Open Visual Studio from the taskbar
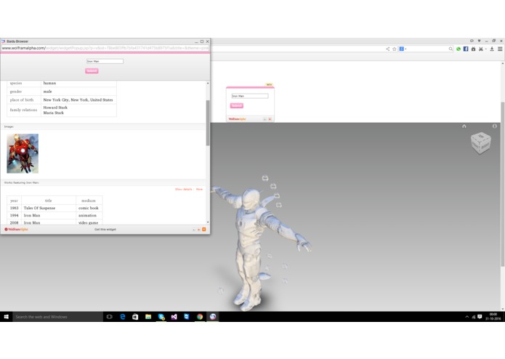Image resolution: width=505 pixels, height=359 pixels. click(174, 317)
